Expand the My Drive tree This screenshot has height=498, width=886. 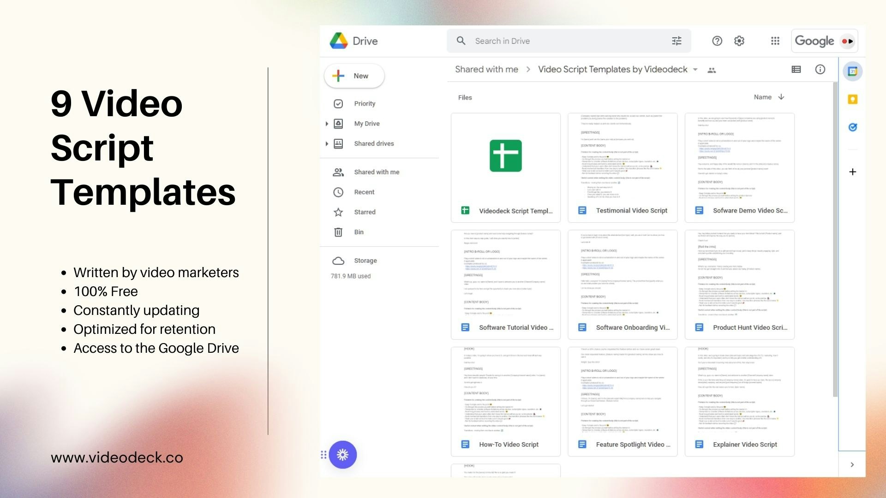tap(327, 124)
